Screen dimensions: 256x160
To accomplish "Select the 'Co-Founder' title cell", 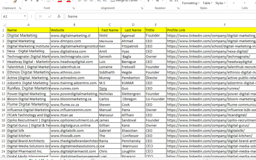I will tap(156, 99).
